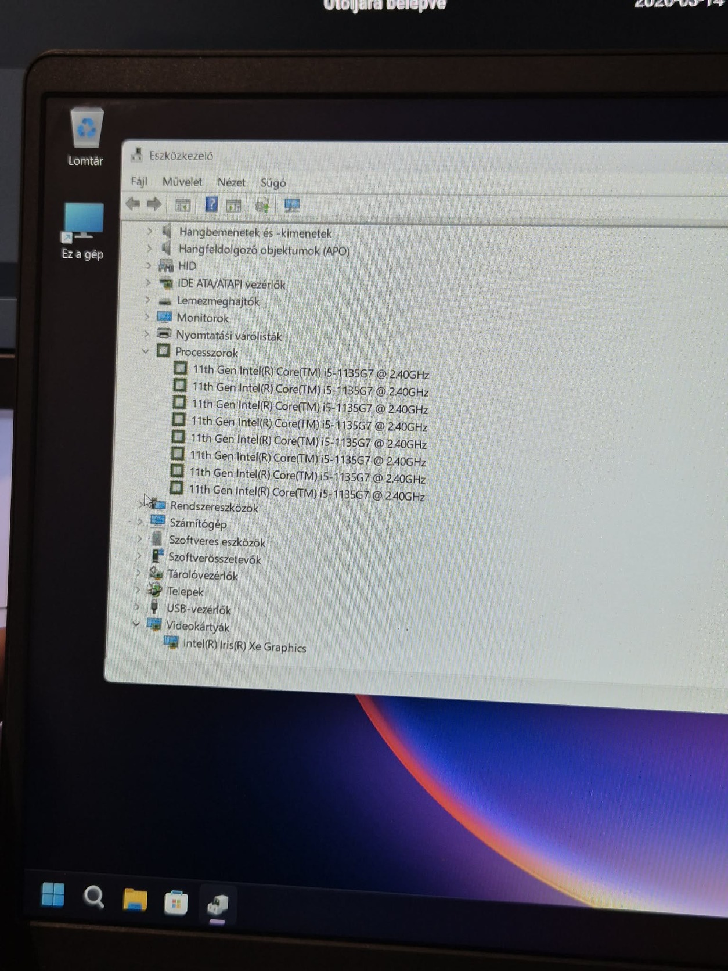Image resolution: width=728 pixels, height=971 pixels.
Task: Select the Számítógép tree item
Action: coord(198,523)
